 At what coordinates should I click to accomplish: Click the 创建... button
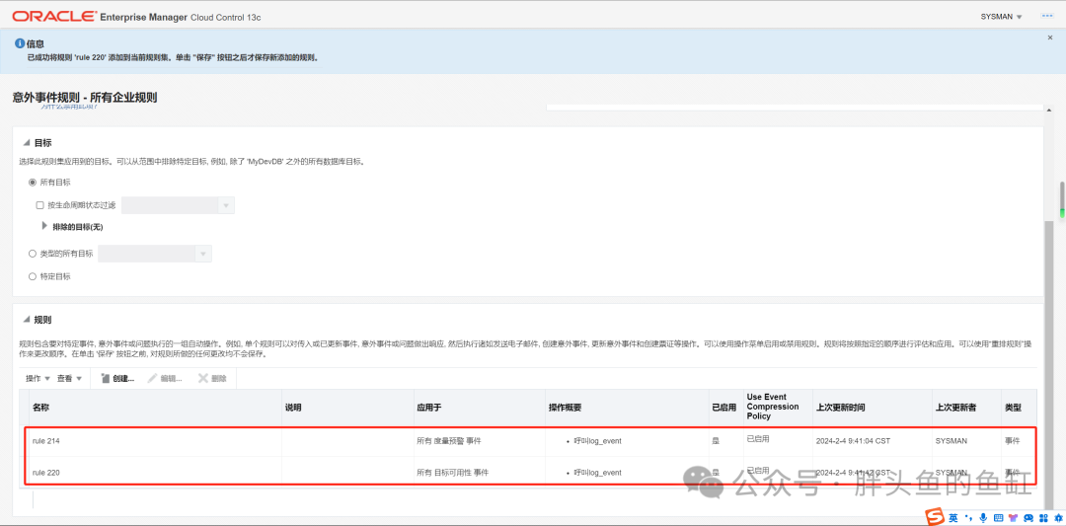[x=116, y=379]
